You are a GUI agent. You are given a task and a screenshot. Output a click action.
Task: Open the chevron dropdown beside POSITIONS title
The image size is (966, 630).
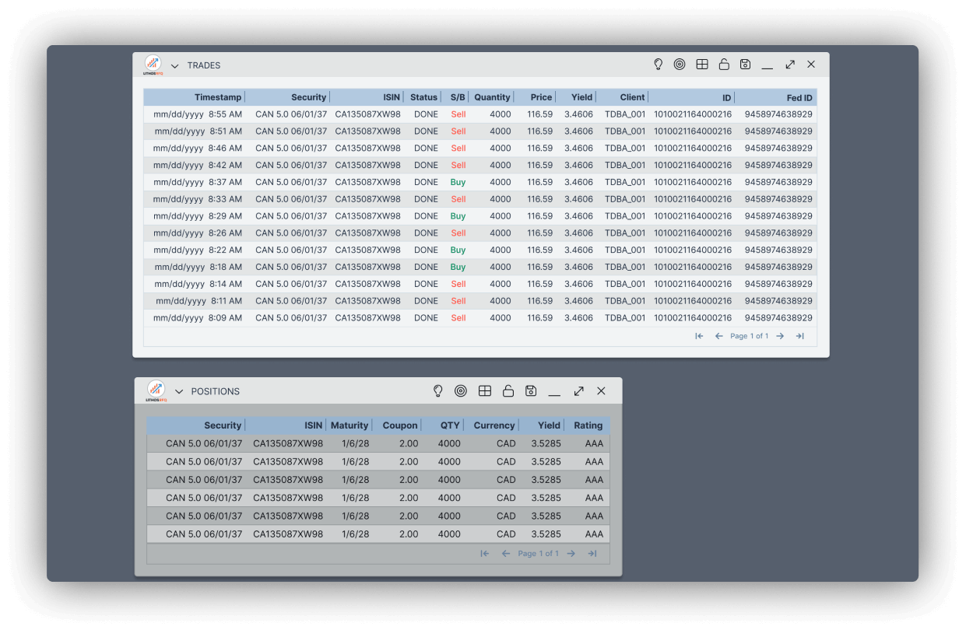pos(180,391)
